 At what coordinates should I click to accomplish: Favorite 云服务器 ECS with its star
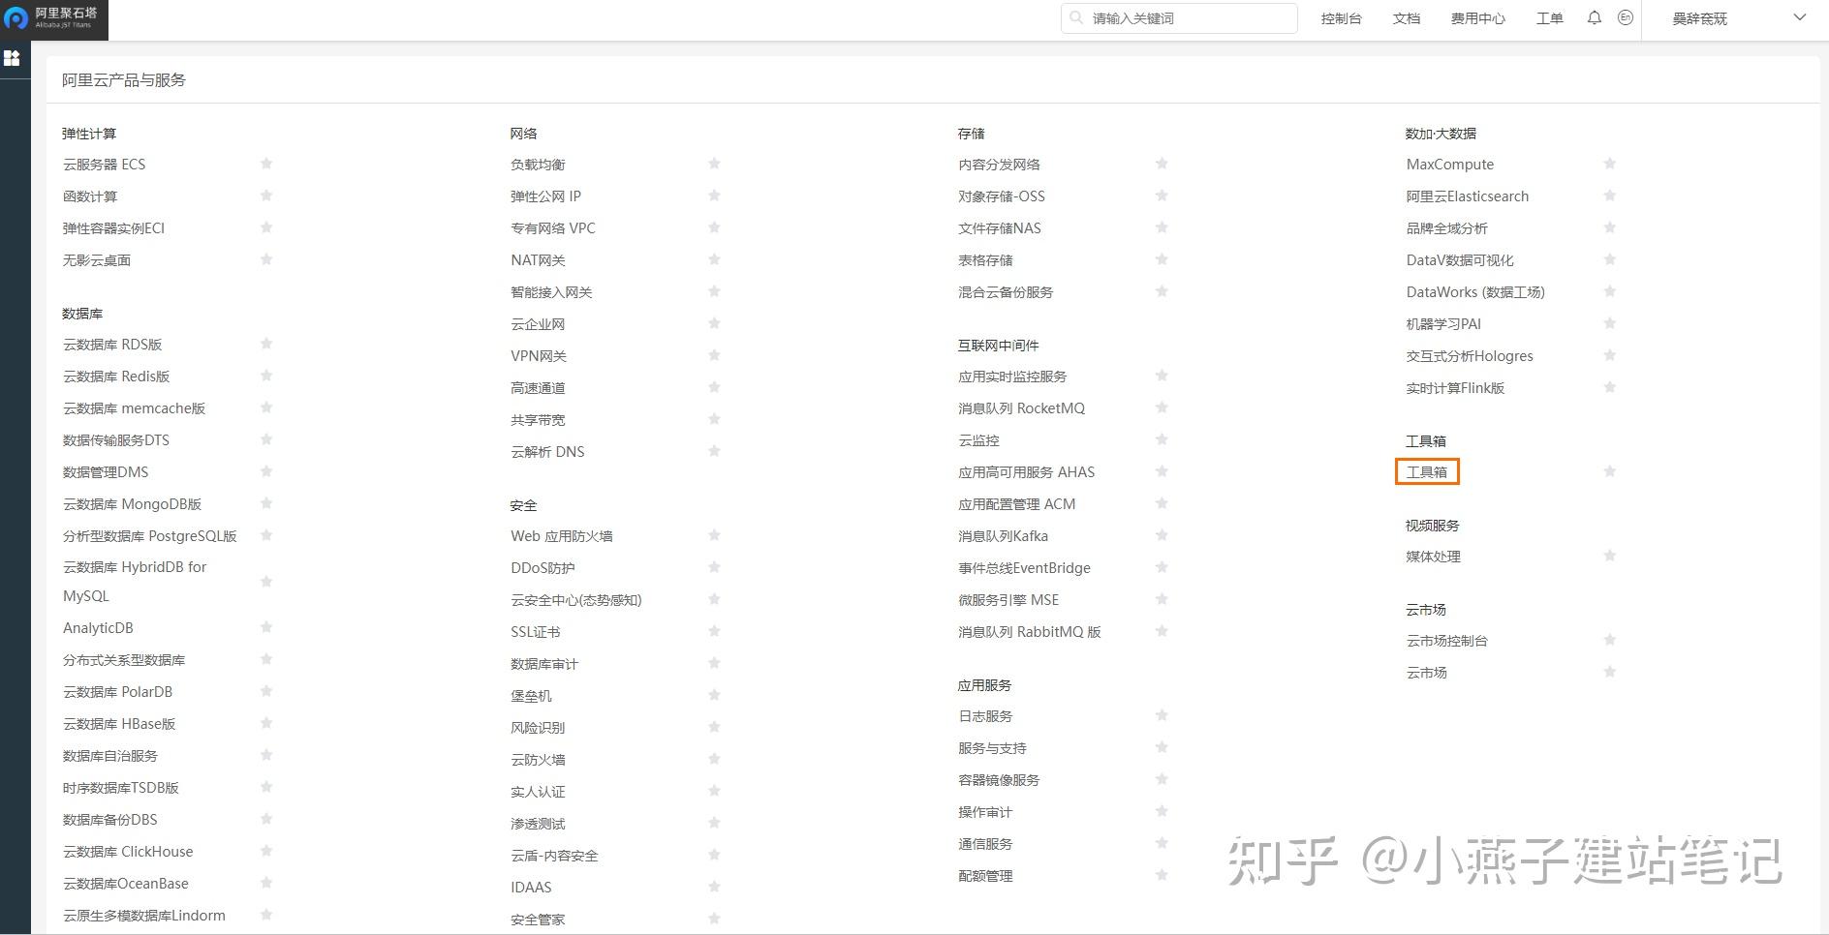(x=266, y=164)
